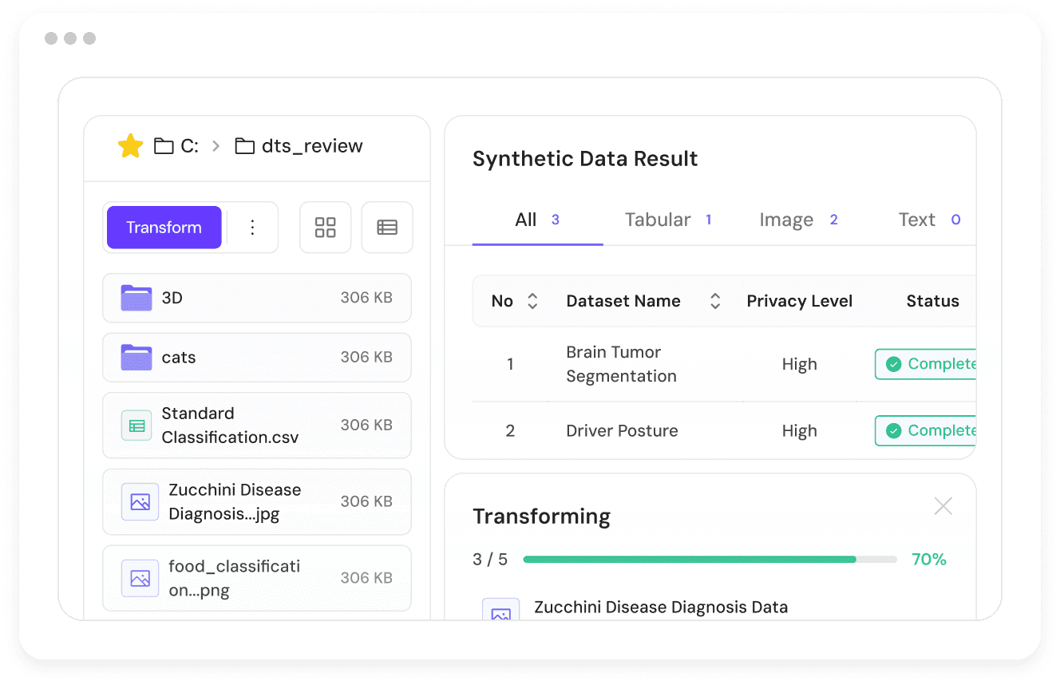Screen dimensions: 1060x685
Task: Switch to the Tabular tab
Action: [x=658, y=220]
